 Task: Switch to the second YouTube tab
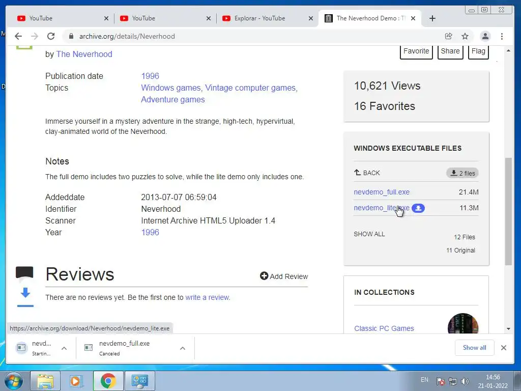pyautogui.click(x=165, y=18)
